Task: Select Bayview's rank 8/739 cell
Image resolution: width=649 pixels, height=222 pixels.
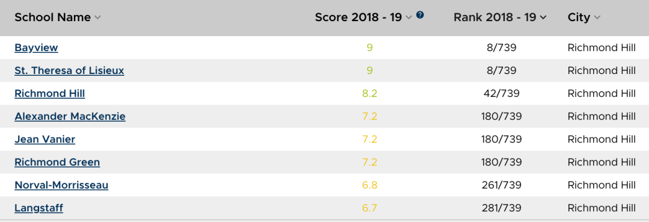Action: pyautogui.click(x=502, y=48)
